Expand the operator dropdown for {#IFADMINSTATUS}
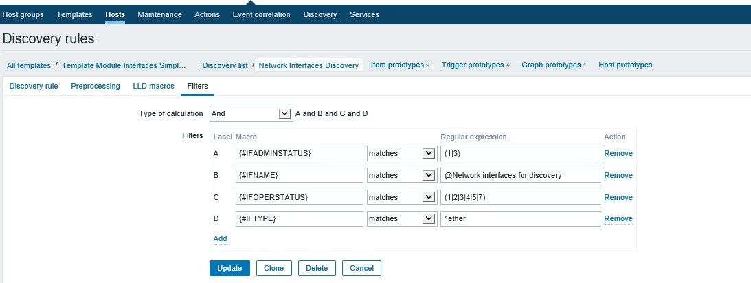 click(401, 153)
